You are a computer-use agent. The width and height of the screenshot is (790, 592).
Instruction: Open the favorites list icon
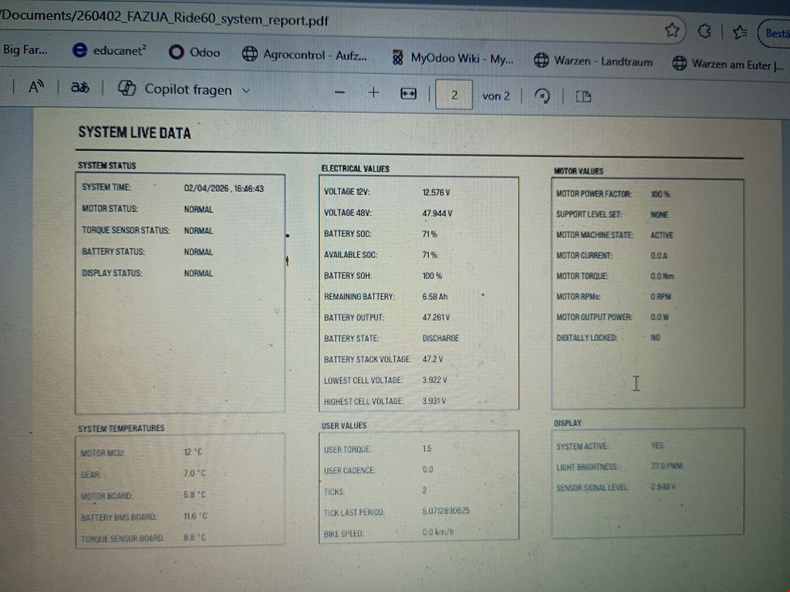[x=740, y=32]
